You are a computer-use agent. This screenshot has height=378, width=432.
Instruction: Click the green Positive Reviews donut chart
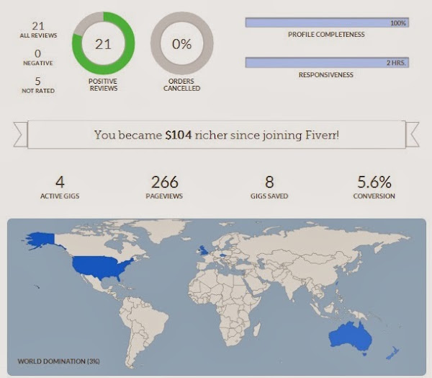pos(103,43)
